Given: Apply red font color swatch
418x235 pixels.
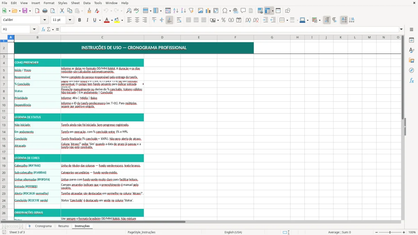Looking at the screenshot, I should pos(107,20).
